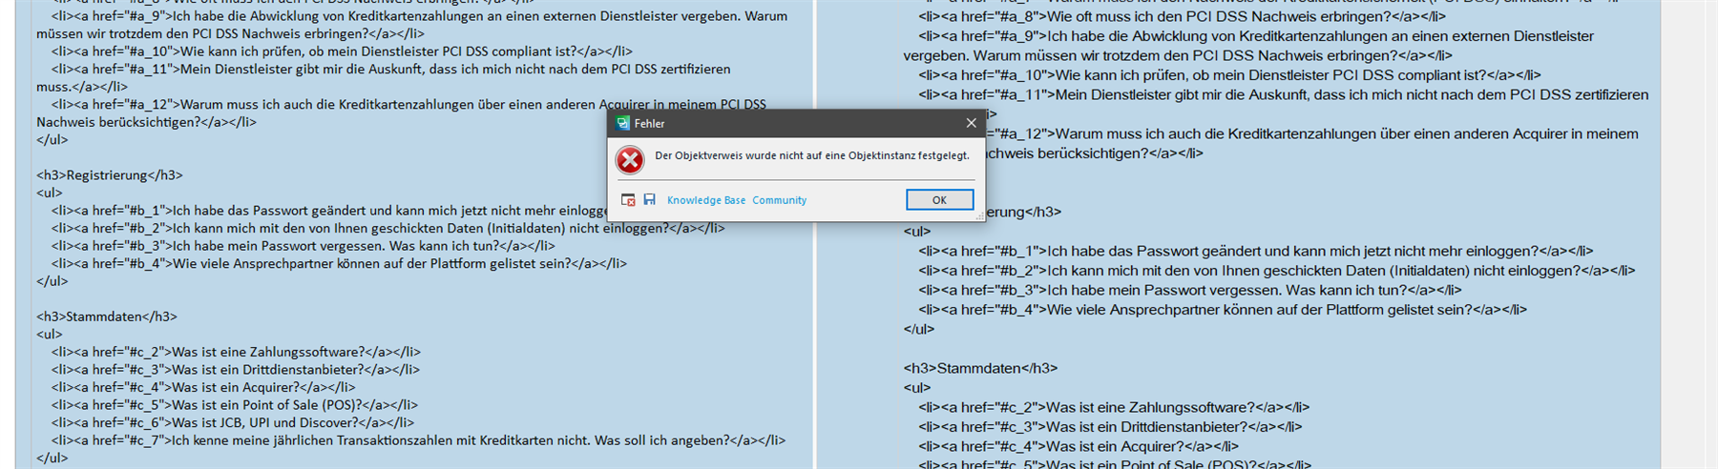Select the #c_2 Zahlungssoftware line in left pane
1718x469 pixels.
236,353
